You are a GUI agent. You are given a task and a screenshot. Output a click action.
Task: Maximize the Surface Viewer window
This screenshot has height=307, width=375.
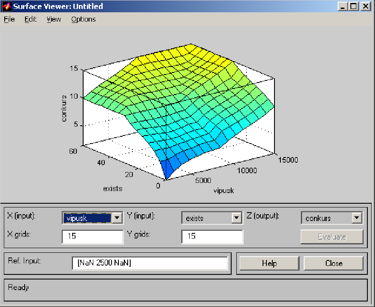click(354, 6)
